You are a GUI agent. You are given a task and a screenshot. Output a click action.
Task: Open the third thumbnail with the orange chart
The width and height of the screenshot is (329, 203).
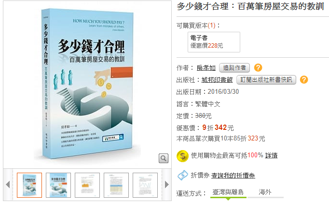pos(87,185)
